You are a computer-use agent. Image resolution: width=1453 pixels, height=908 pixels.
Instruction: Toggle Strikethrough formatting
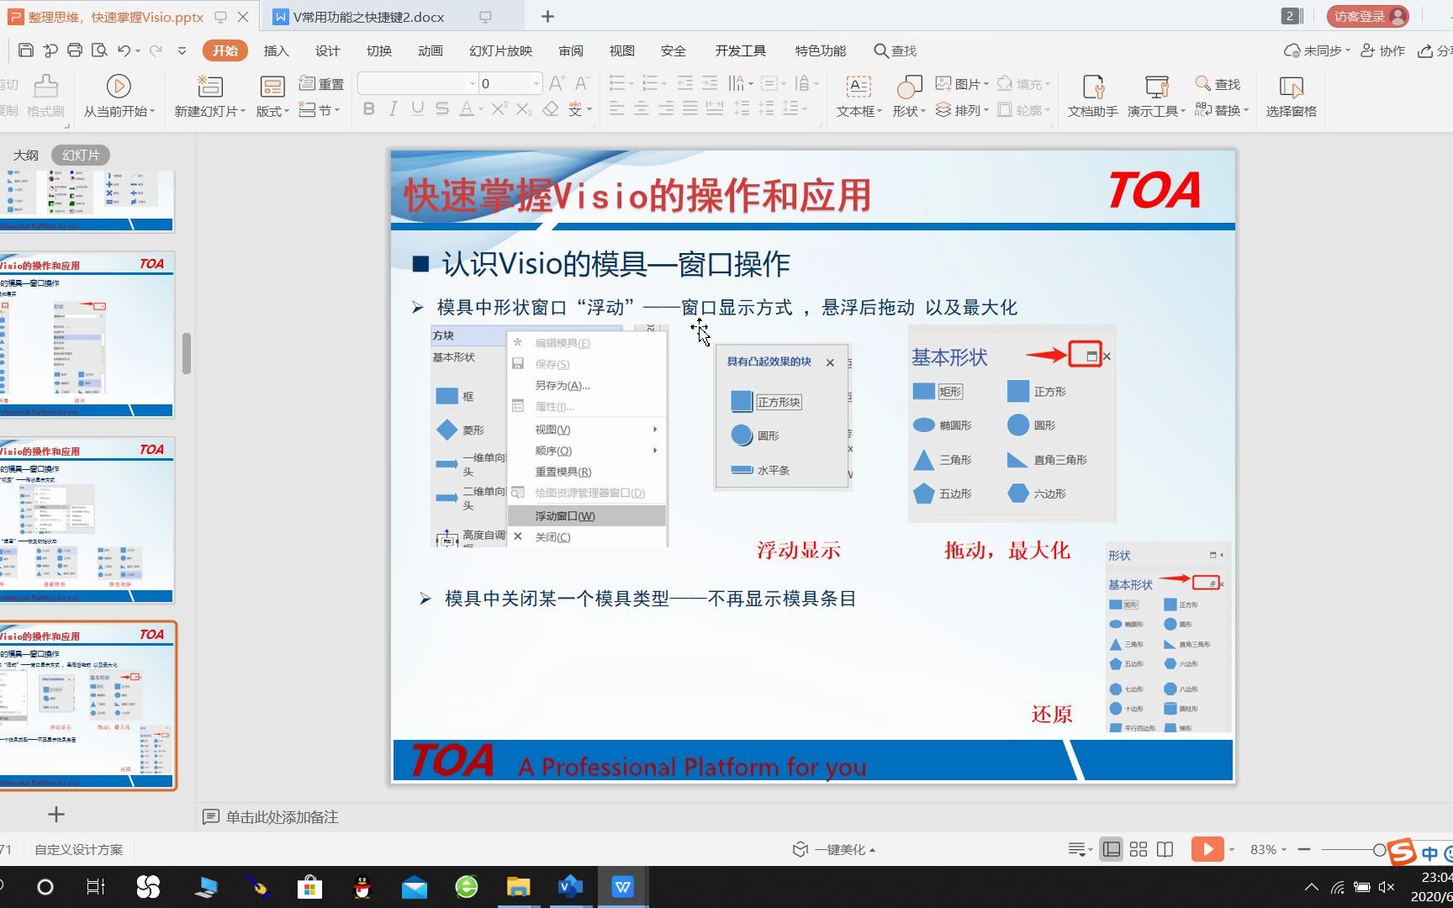(442, 109)
